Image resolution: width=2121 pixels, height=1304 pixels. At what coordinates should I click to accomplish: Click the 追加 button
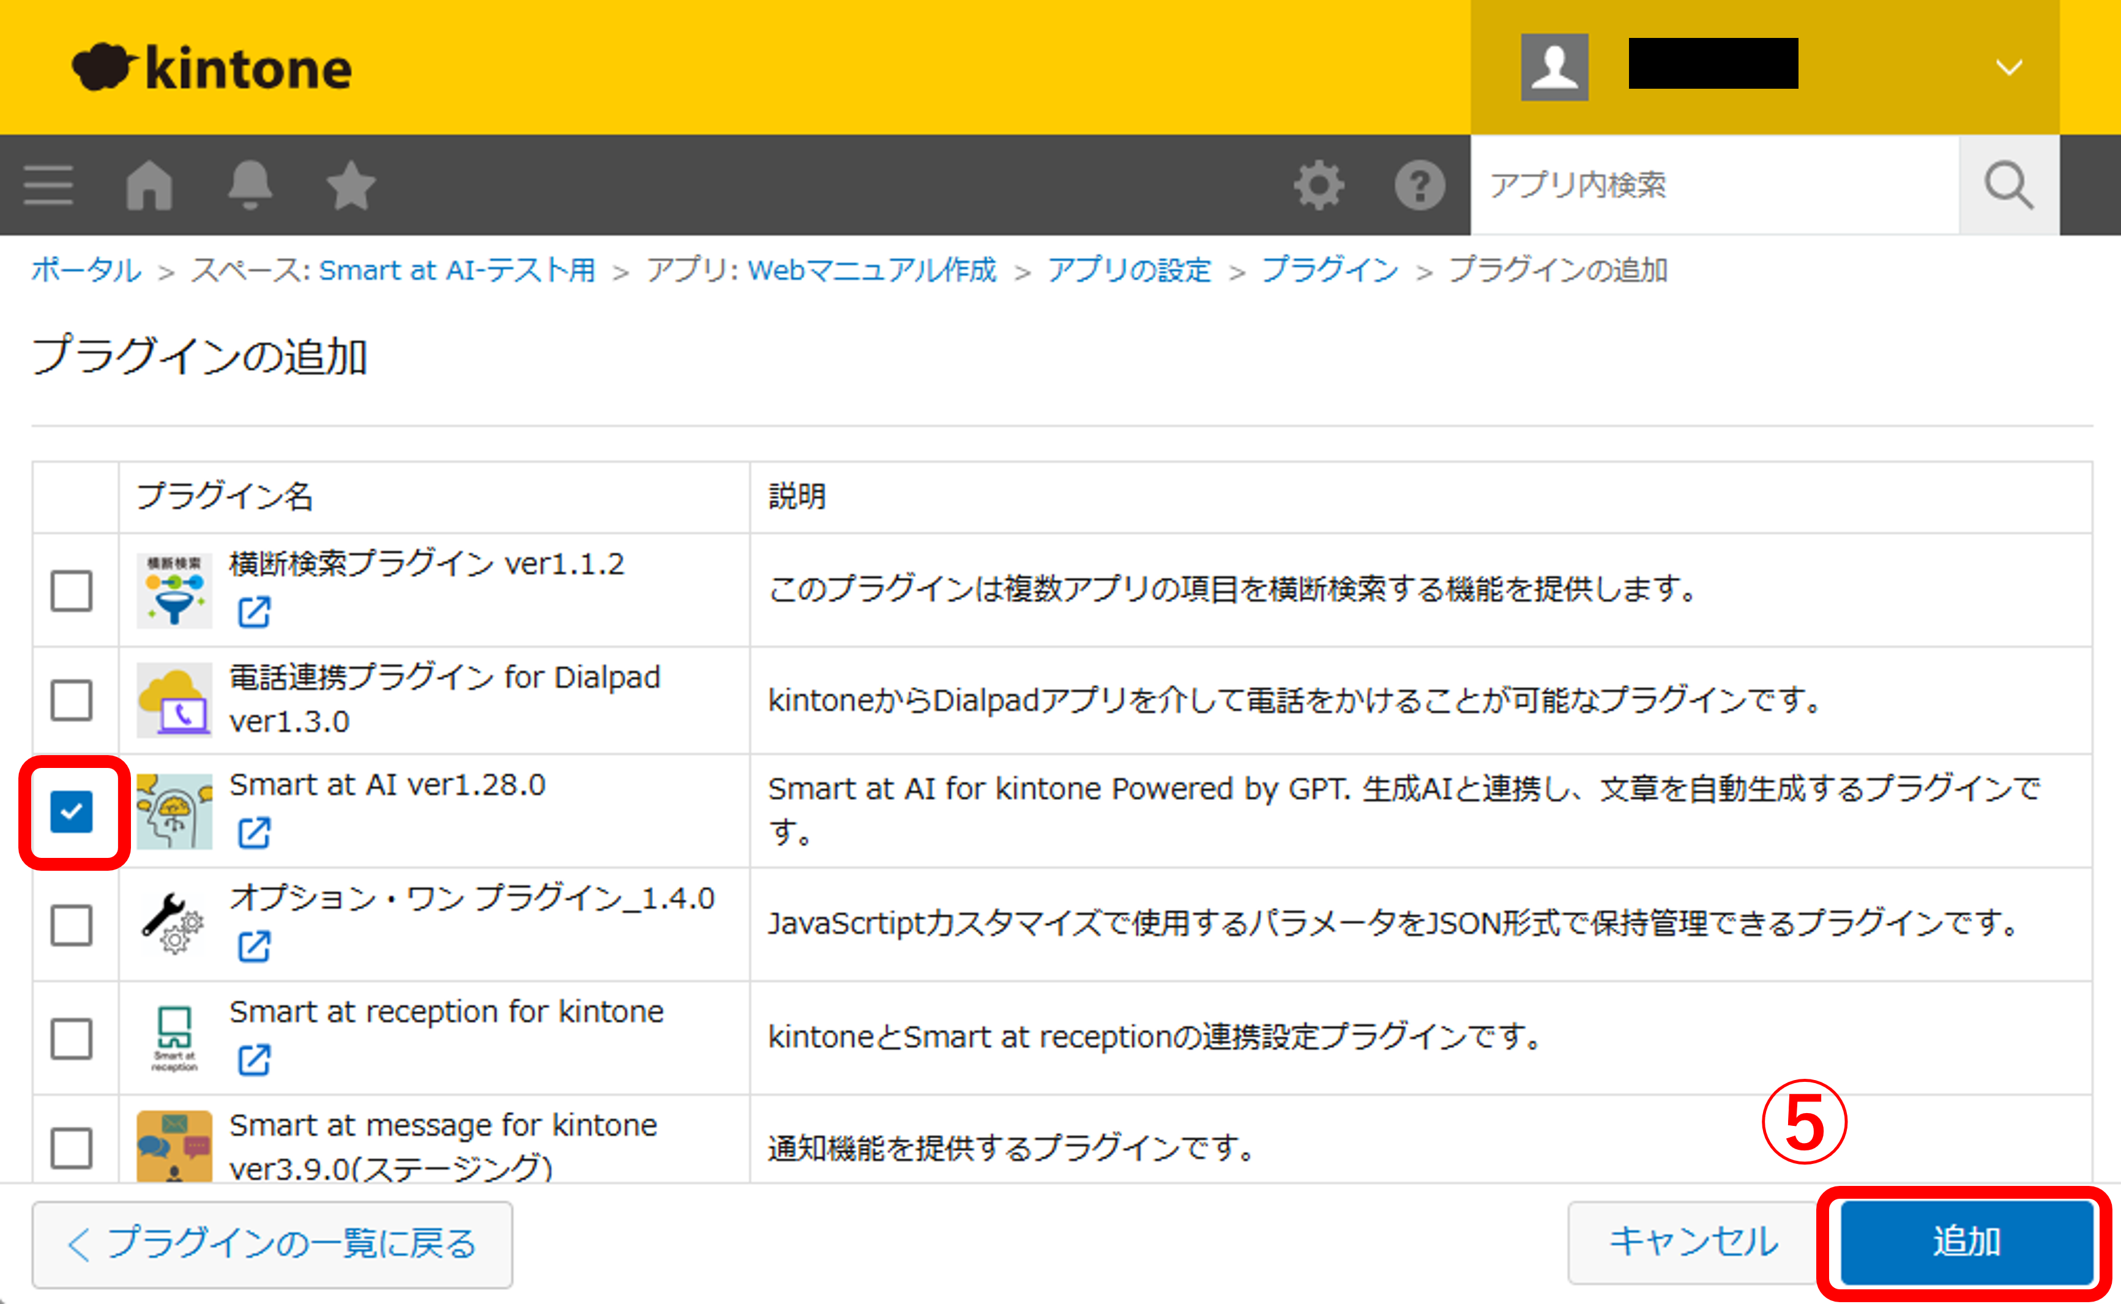(x=1967, y=1242)
